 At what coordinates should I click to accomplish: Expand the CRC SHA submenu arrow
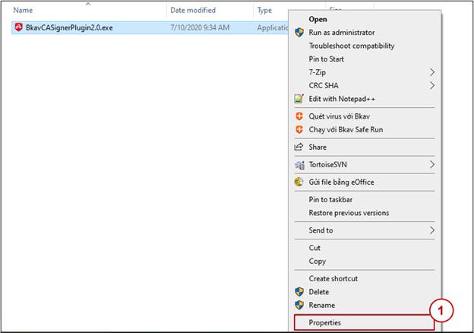[432, 85]
